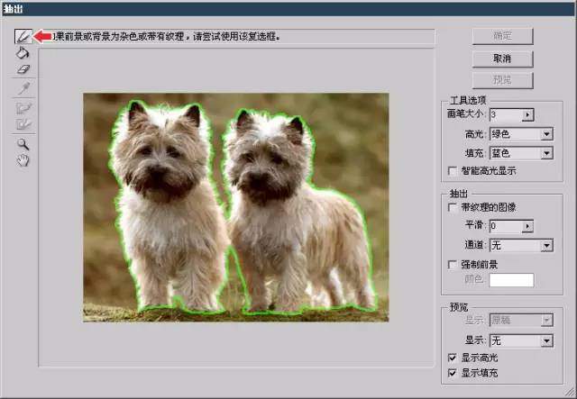
Task: Select the Zoom magnifier tool
Action: tap(23, 144)
